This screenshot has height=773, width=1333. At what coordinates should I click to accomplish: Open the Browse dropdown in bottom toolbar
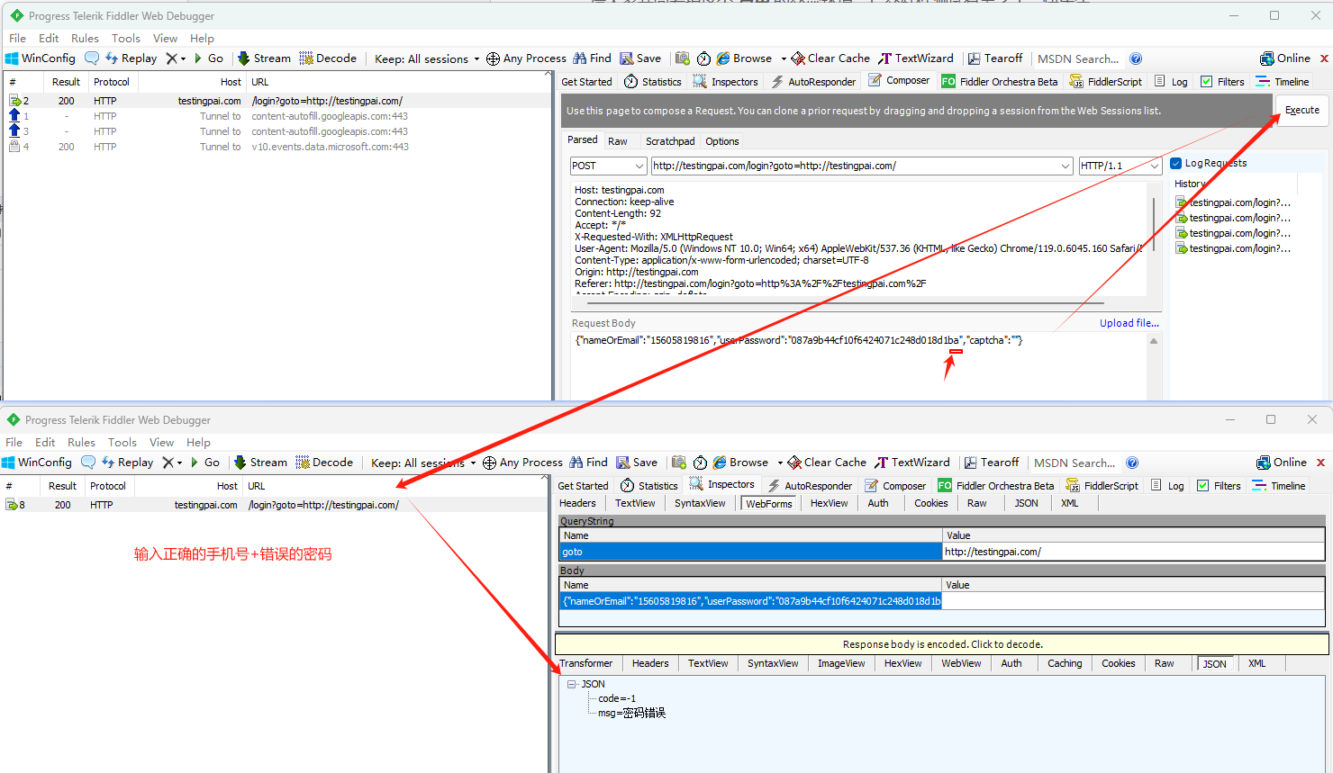coord(780,463)
